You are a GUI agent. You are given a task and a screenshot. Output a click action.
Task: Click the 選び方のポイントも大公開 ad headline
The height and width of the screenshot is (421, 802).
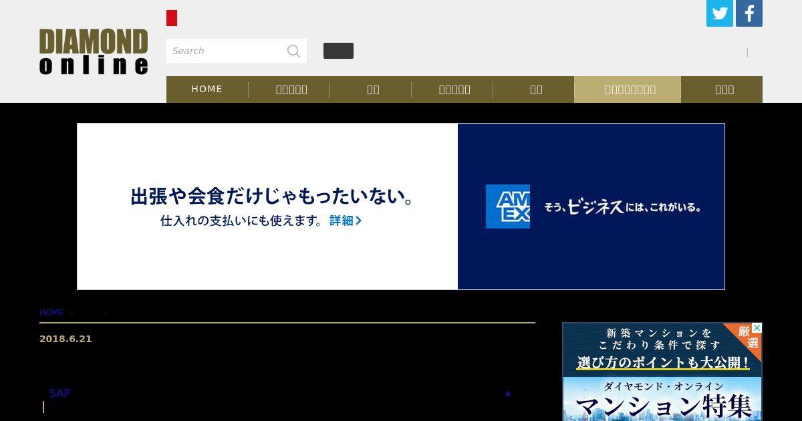coord(663,363)
